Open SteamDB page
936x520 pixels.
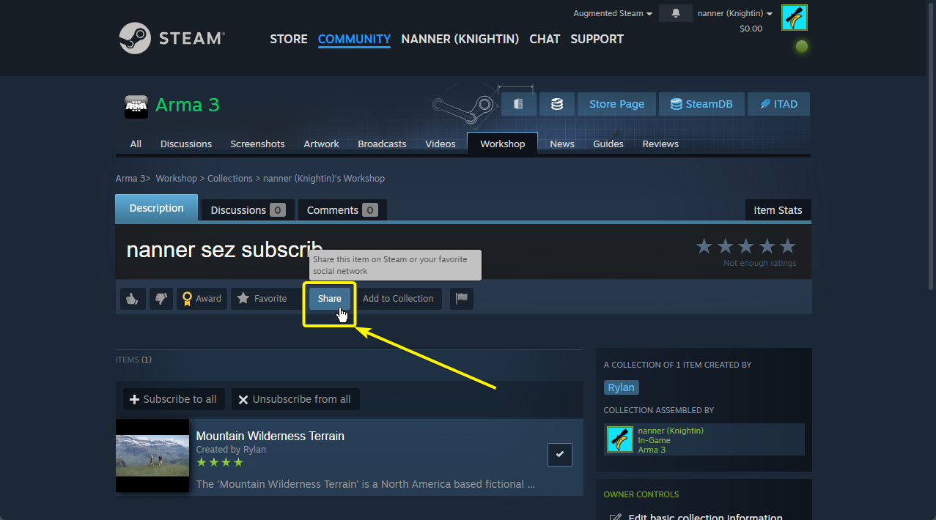(x=701, y=104)
